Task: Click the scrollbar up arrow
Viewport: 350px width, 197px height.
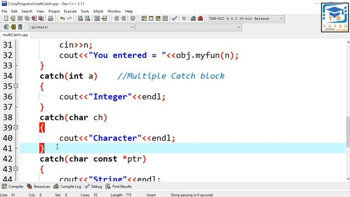Action: [x=348, y=42]
